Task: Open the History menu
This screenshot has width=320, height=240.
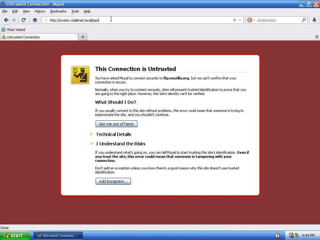Action: 40,11
